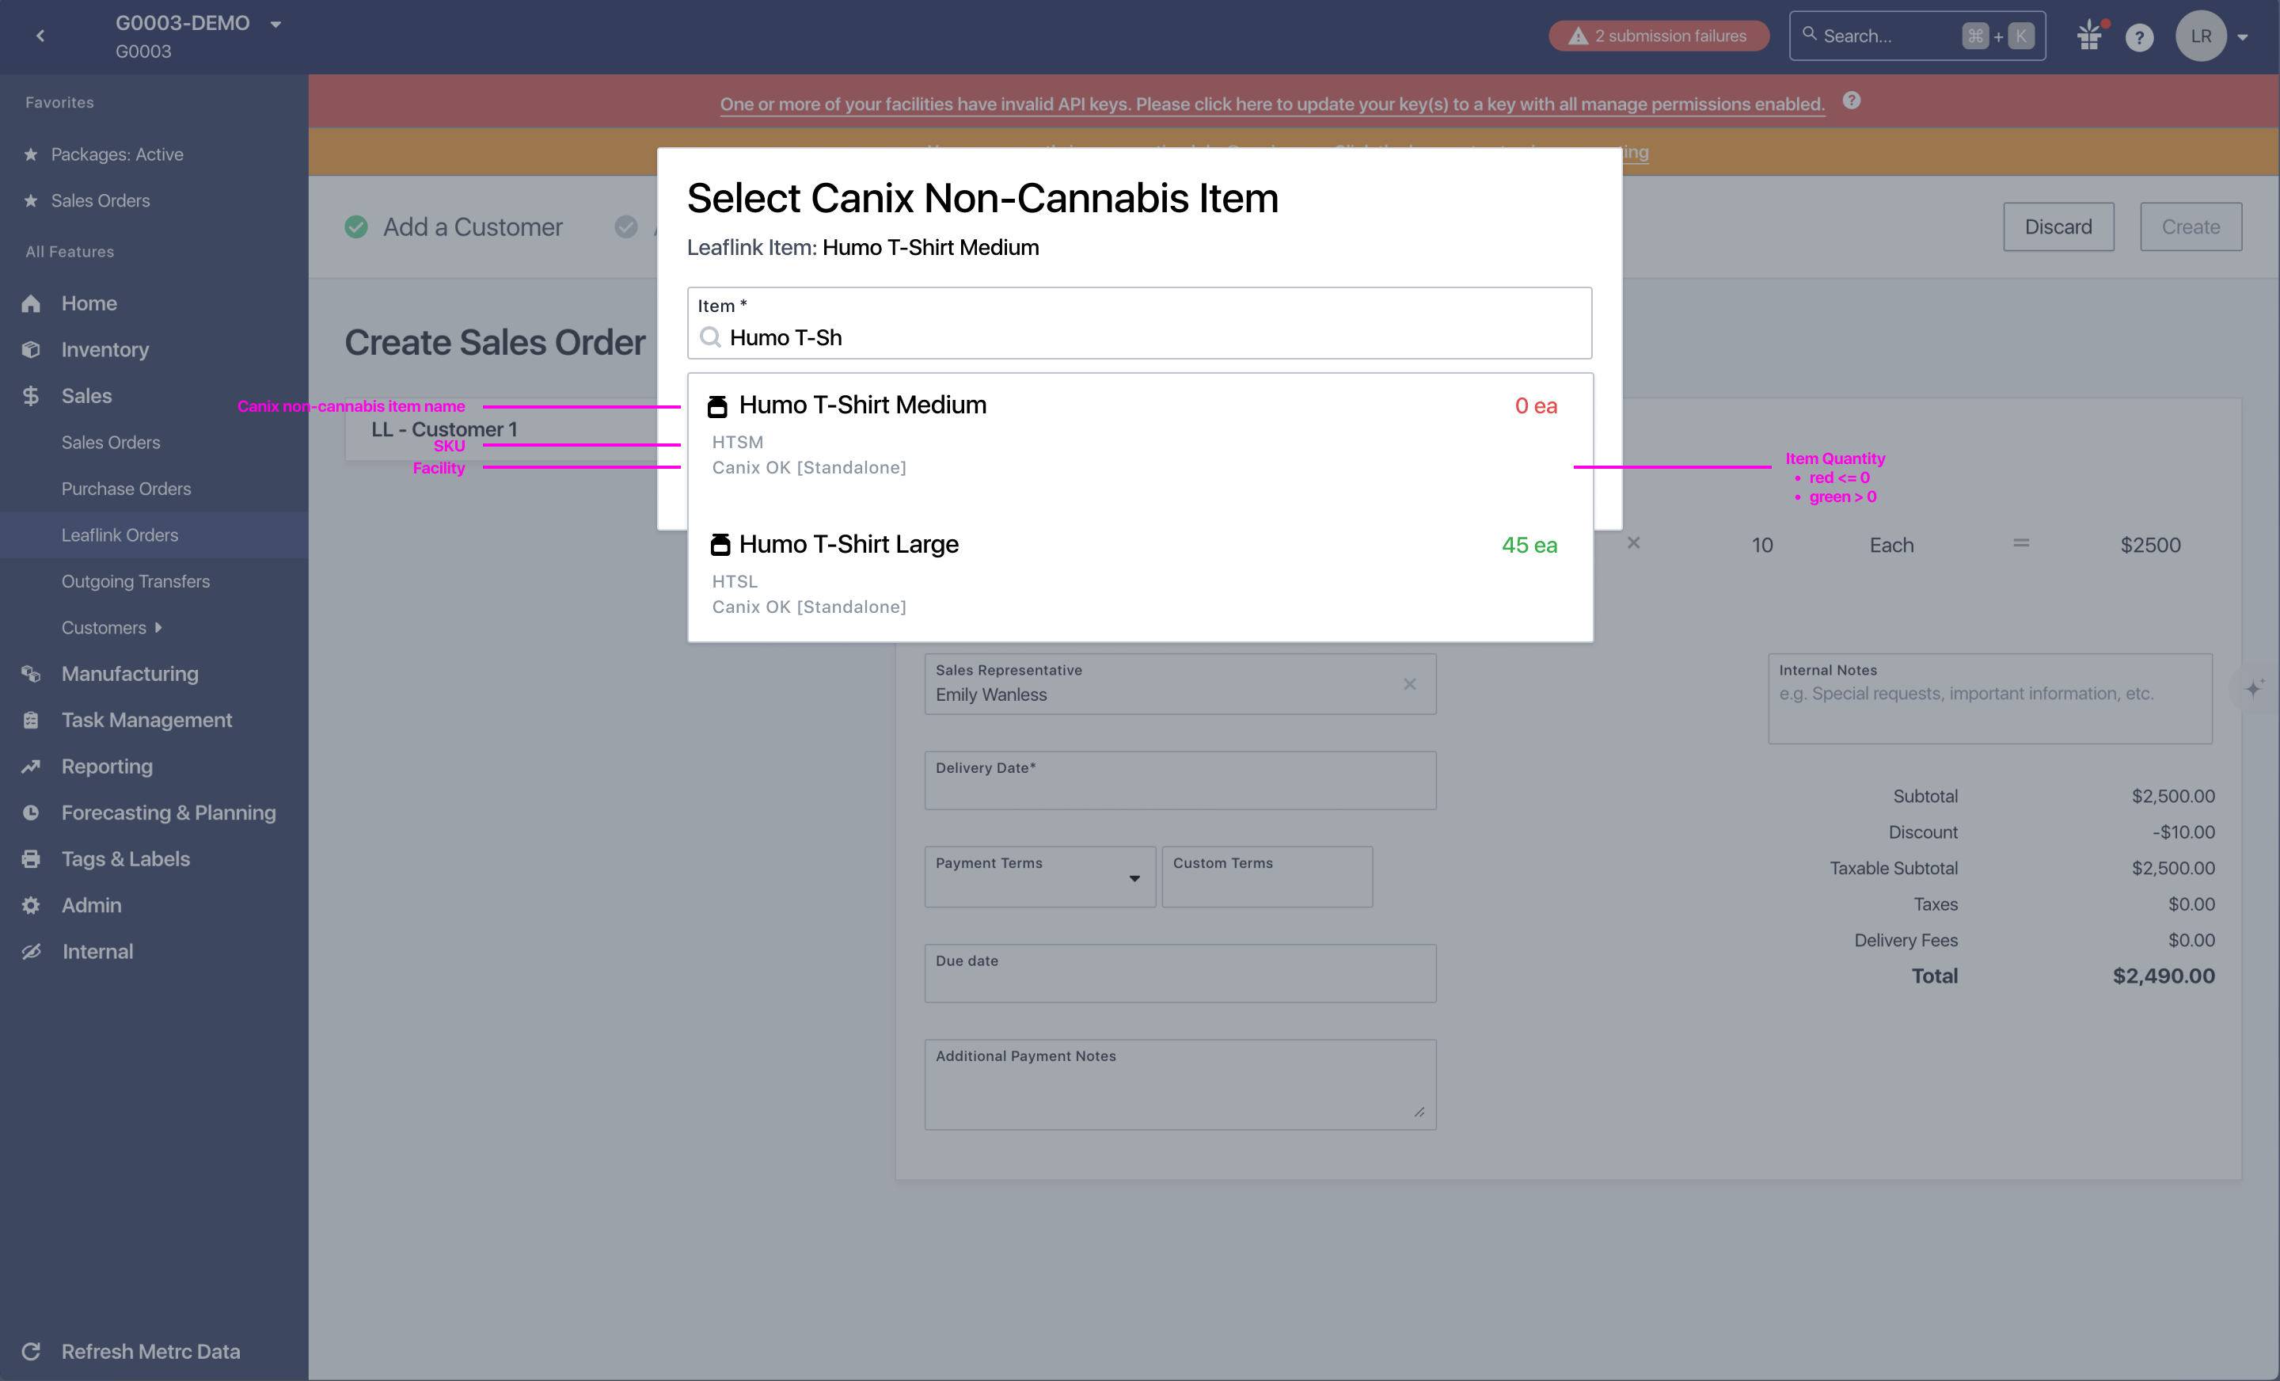2280x1381 pixels.
Task: Open Internal hidden-eye icon
Action: (x=31, y=952)
